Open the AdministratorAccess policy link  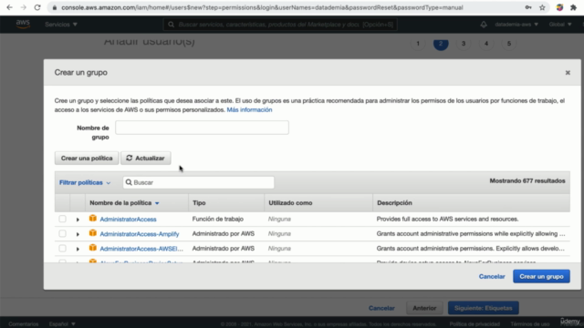[128, 219]
